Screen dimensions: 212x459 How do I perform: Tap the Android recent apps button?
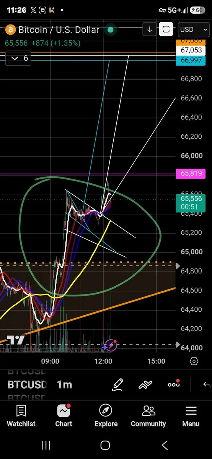46,445
